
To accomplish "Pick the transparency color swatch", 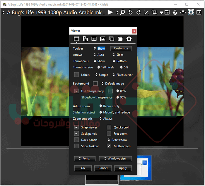I will point(110,91).
